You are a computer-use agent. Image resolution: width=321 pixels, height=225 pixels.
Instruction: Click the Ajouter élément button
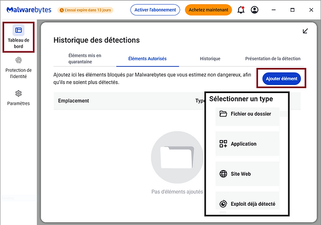pos(281,79)
